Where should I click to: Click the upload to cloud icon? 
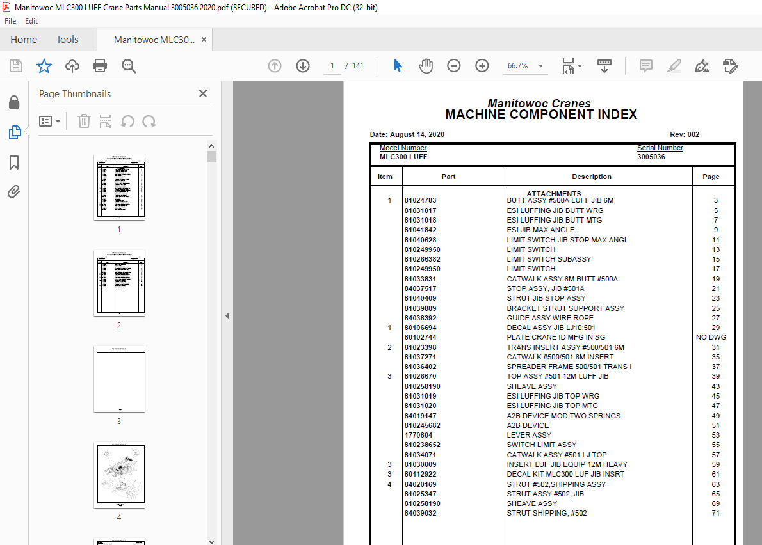coord(72,66)
